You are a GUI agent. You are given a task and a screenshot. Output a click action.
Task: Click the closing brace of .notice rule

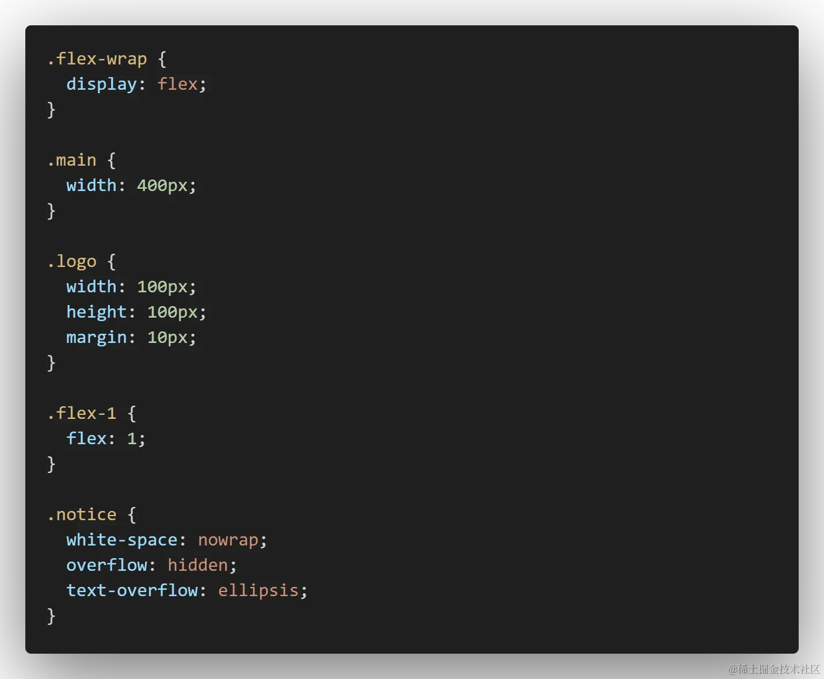51,616
